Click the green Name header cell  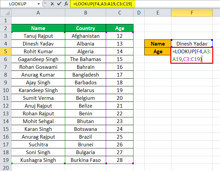pyautogui.click(x=38, y=28)
